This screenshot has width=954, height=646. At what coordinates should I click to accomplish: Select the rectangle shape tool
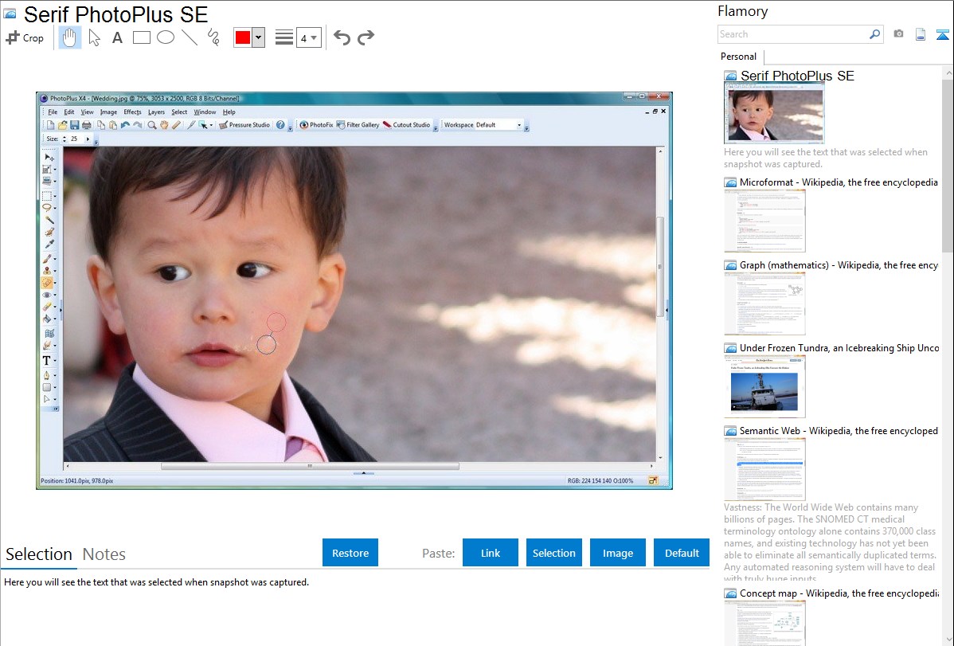click(142, 37)
